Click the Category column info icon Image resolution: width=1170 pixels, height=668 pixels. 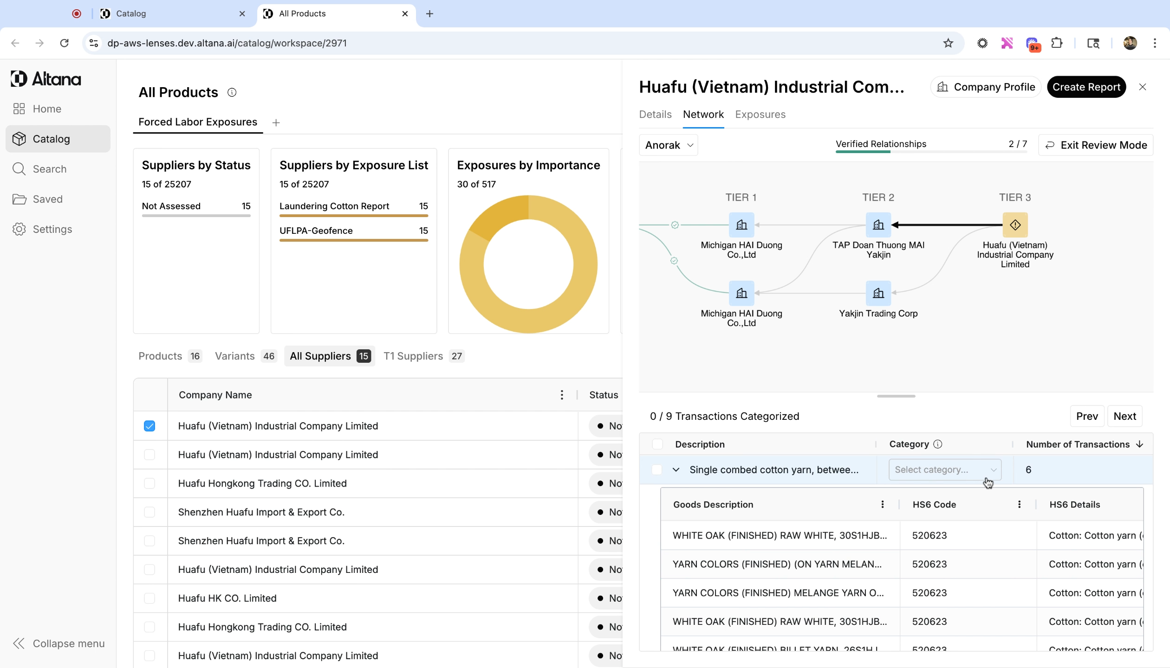click(x=938, y=444)
